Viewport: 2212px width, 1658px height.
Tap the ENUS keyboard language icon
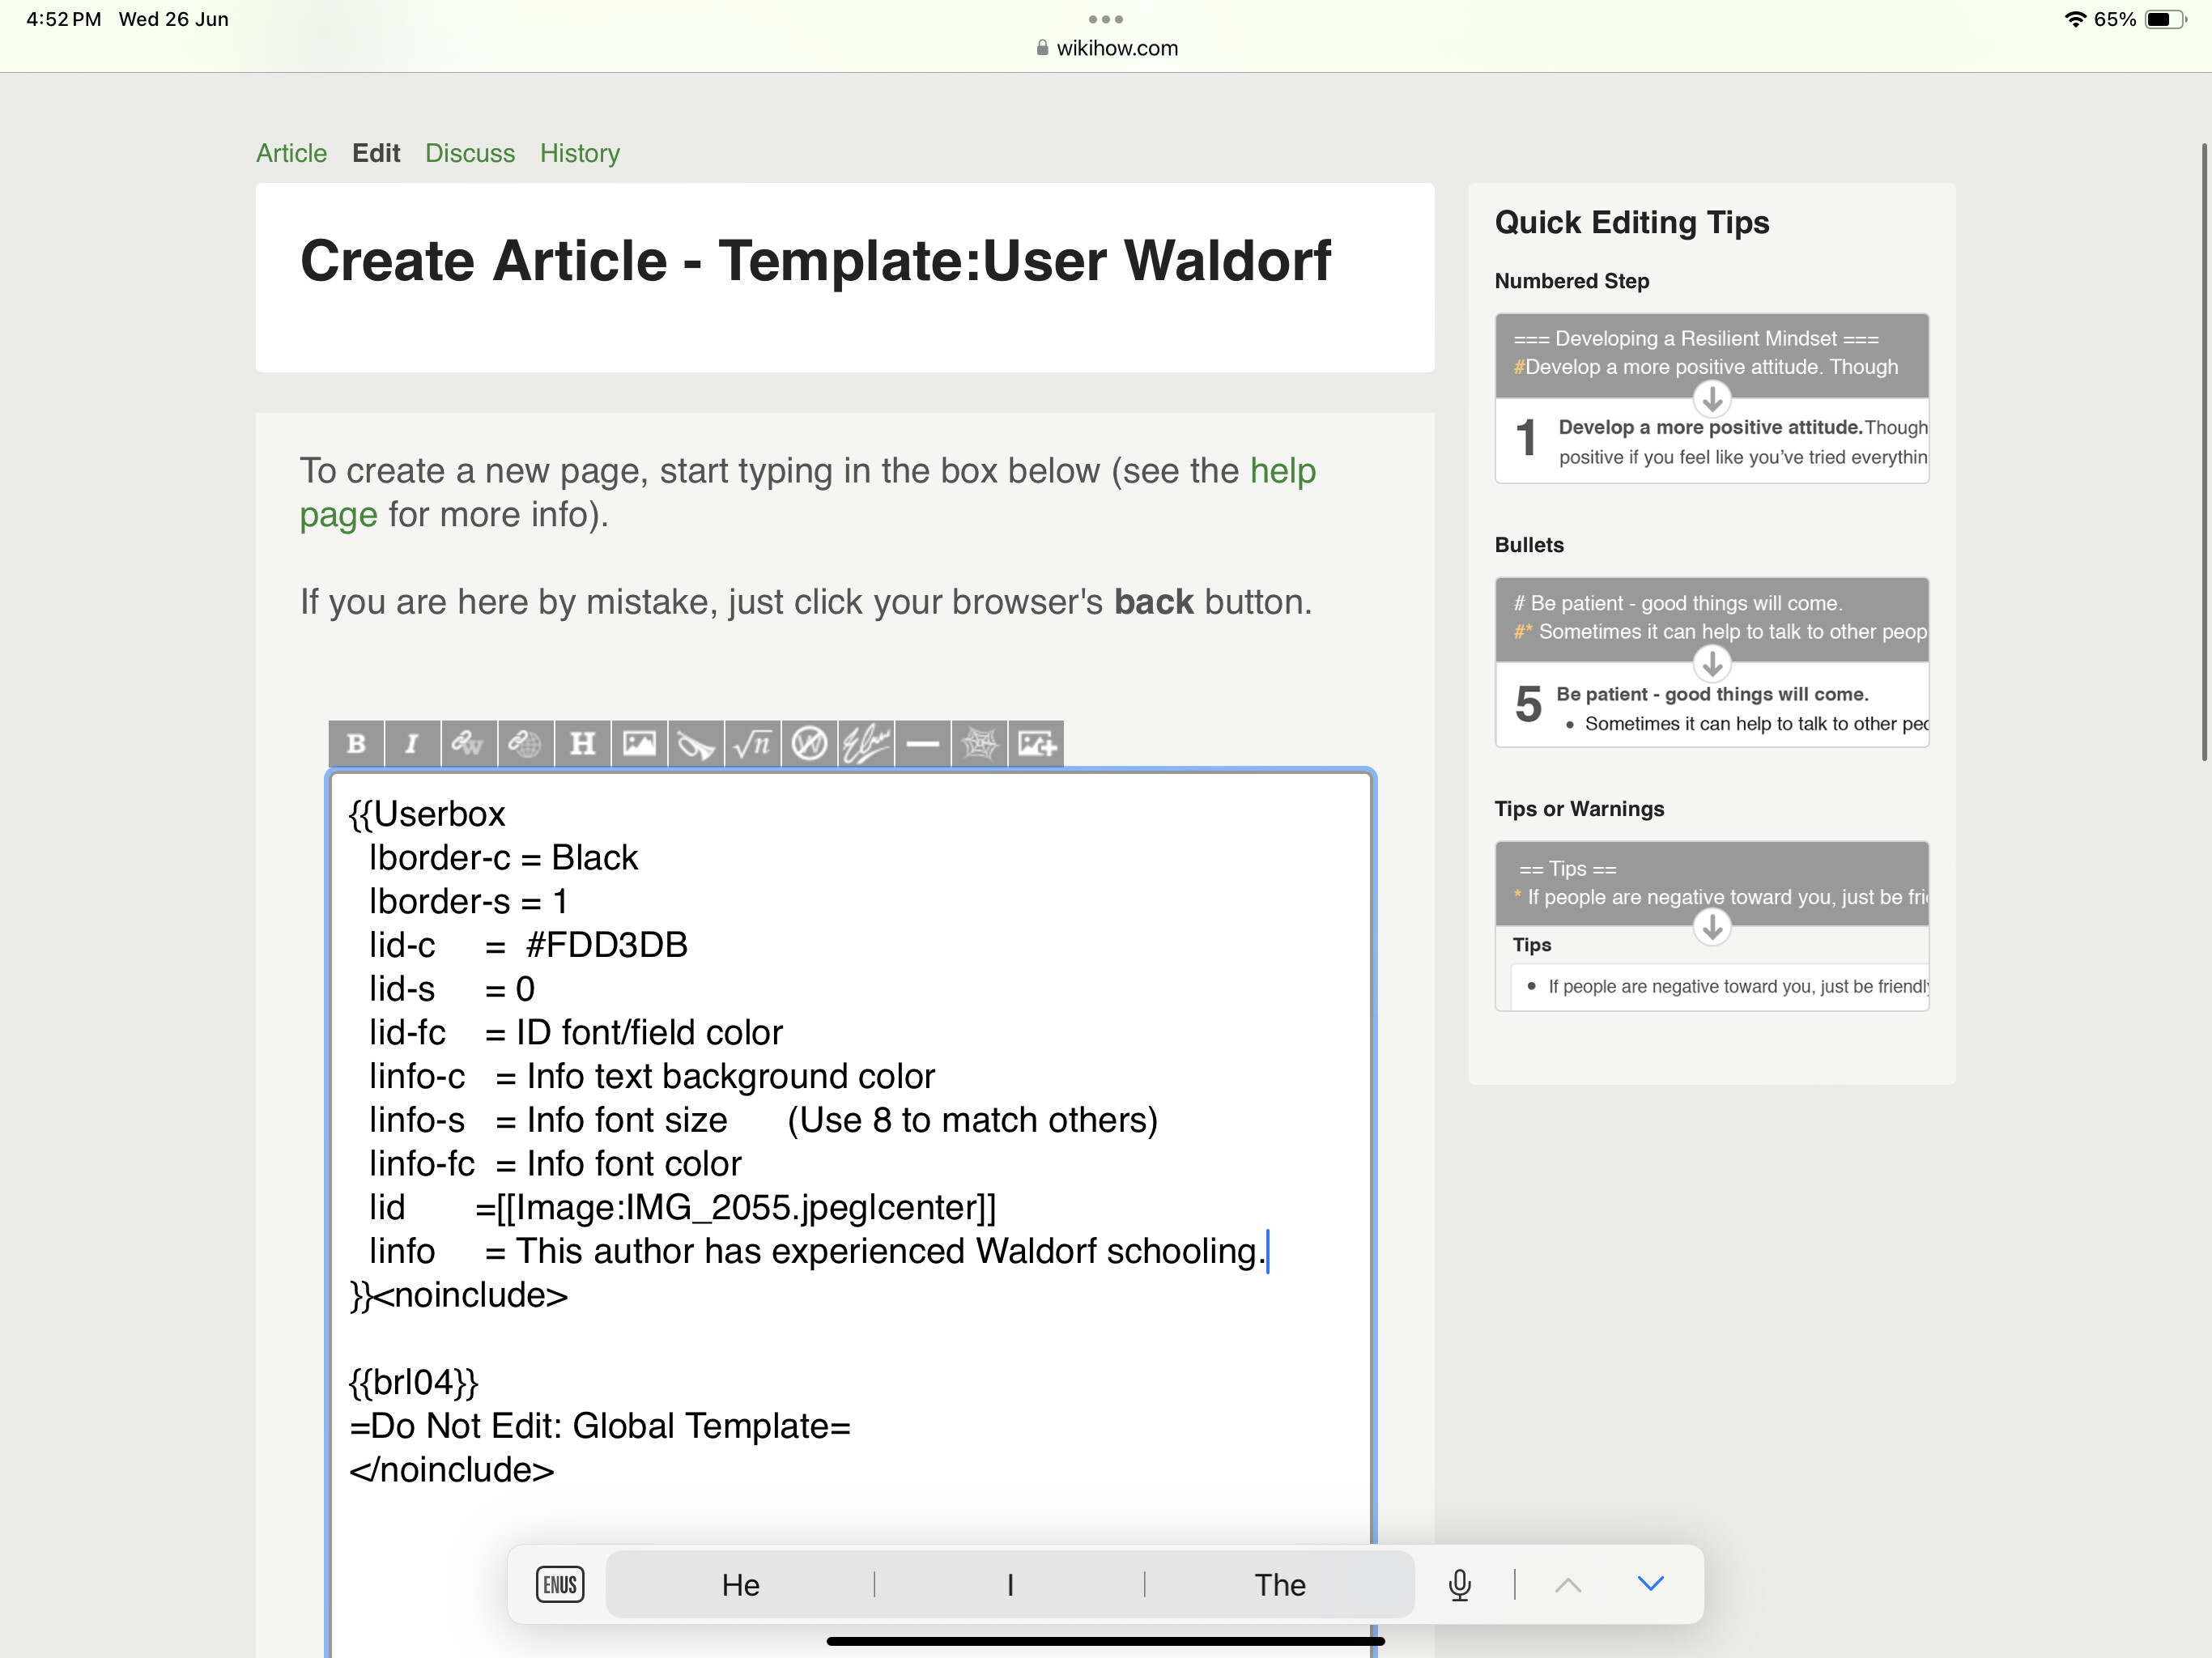(x=560, y=1584)
